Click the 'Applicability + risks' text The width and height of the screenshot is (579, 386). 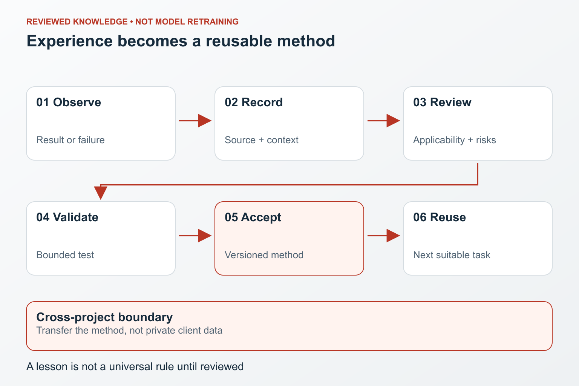click(x=455, y=140)
